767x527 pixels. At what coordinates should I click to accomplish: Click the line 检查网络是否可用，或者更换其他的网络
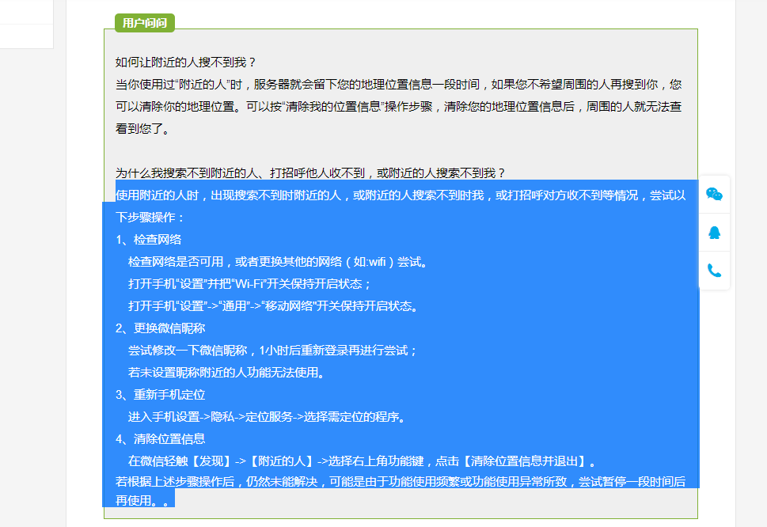[279, 262]
